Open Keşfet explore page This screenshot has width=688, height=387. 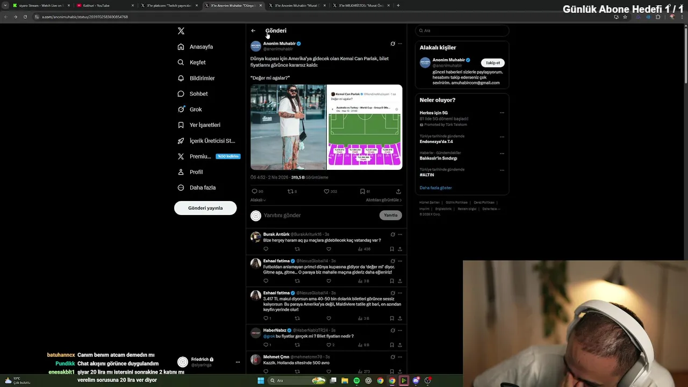coord(192,62)
